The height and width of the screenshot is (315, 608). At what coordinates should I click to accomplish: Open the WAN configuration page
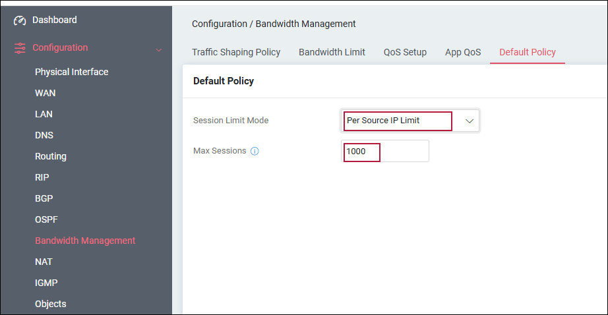[x=46, y=93]
